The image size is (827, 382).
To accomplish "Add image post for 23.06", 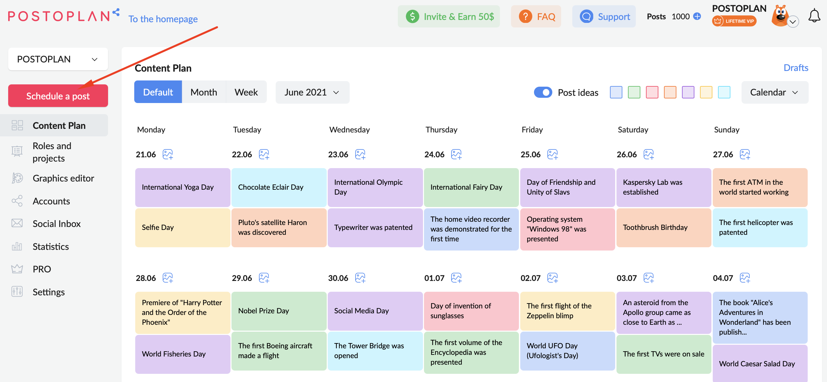I will point(360,154).
